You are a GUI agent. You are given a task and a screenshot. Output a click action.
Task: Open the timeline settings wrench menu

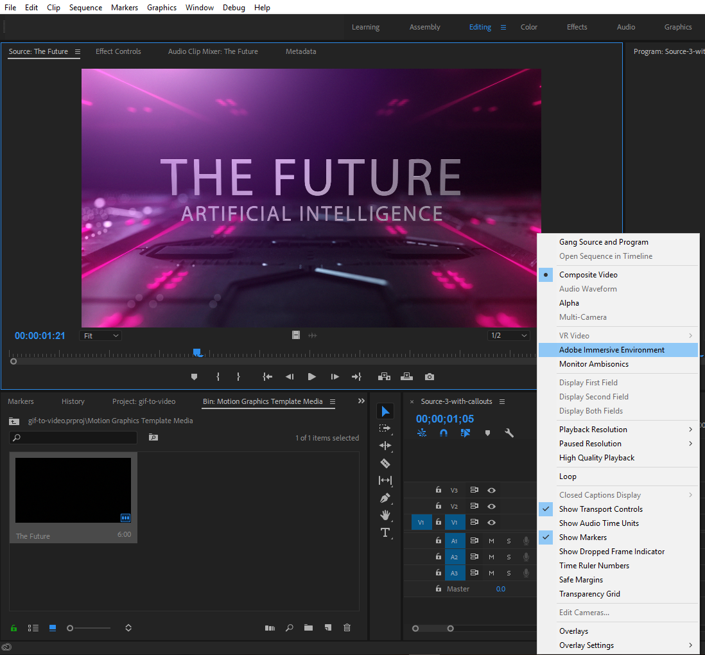[509, 433]
